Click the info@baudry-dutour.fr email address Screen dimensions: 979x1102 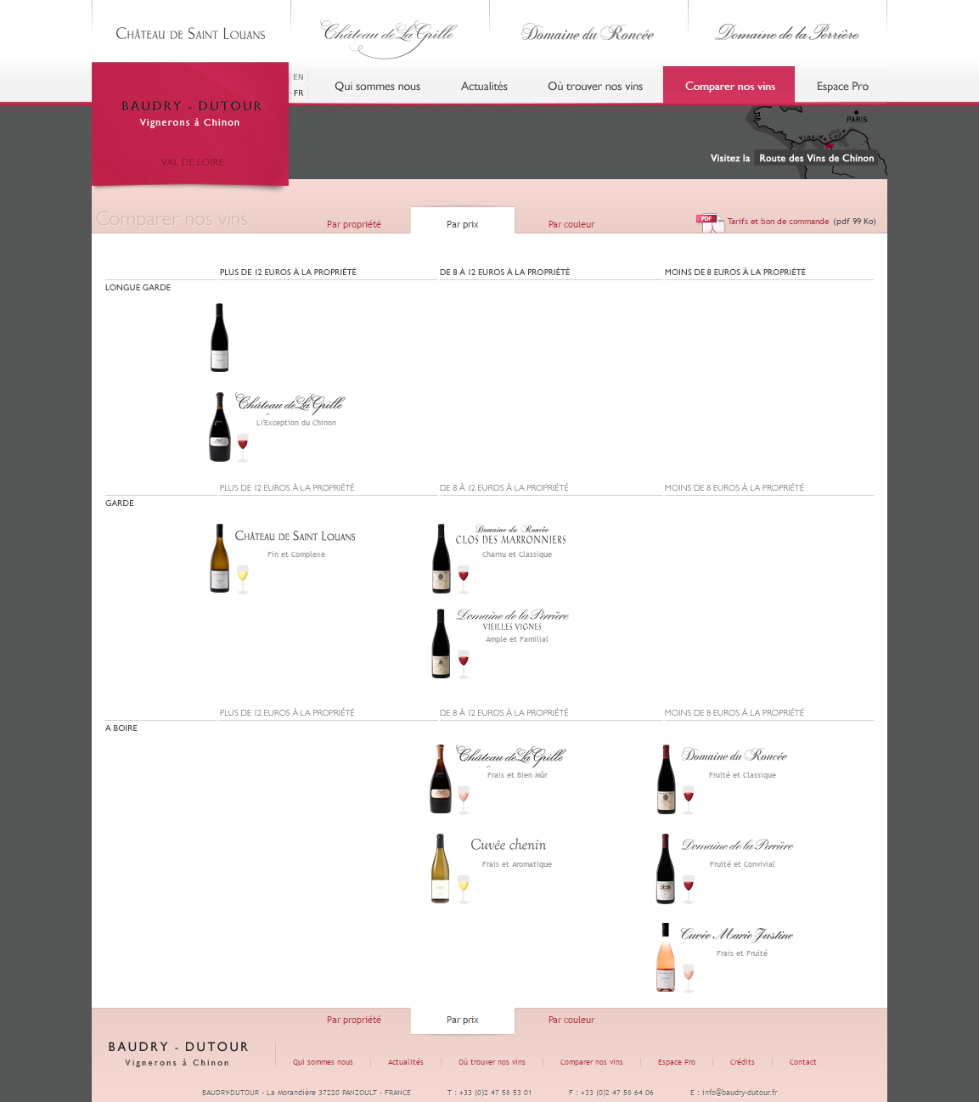click(x=740, y=1093)
